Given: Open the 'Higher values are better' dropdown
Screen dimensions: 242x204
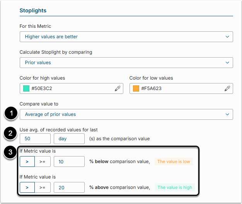Looking at the screenshot, I should click(x=126, y=37).
